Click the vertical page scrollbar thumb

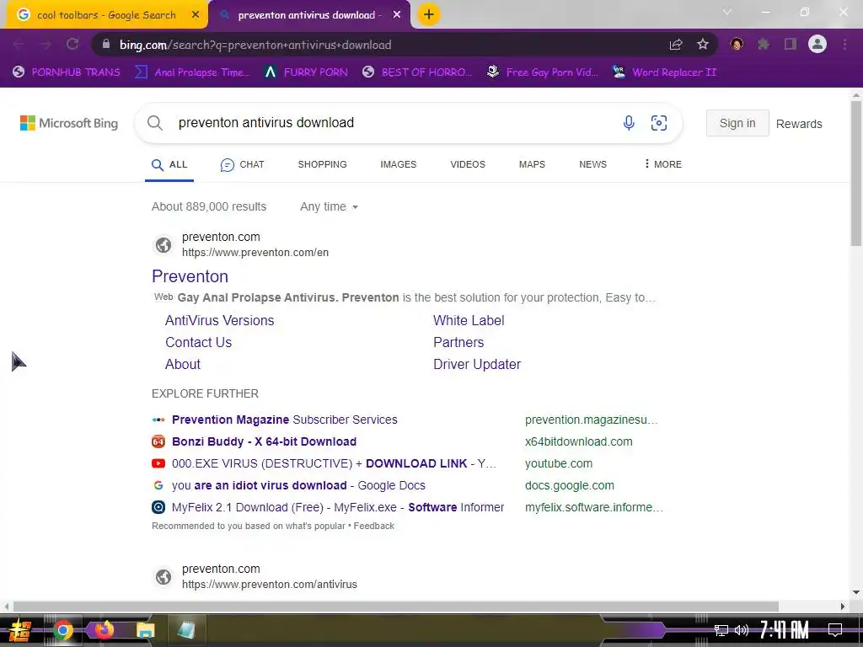856,174
